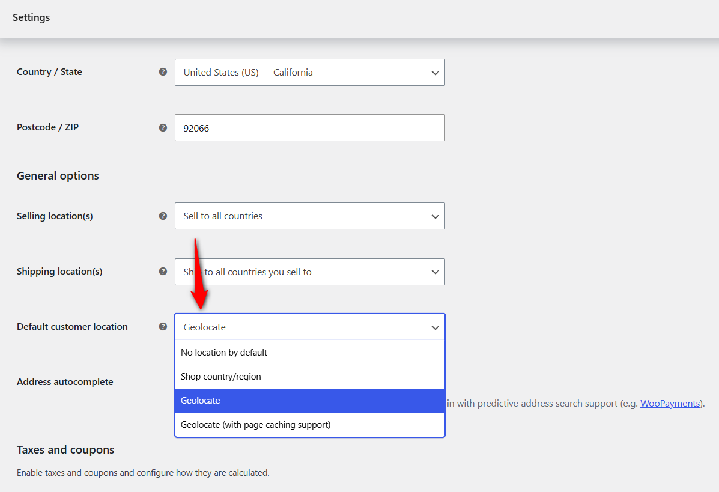Click the 'Selling location(s)' label
Viewport: 719px width, 492px height.
tap(55, 216)
